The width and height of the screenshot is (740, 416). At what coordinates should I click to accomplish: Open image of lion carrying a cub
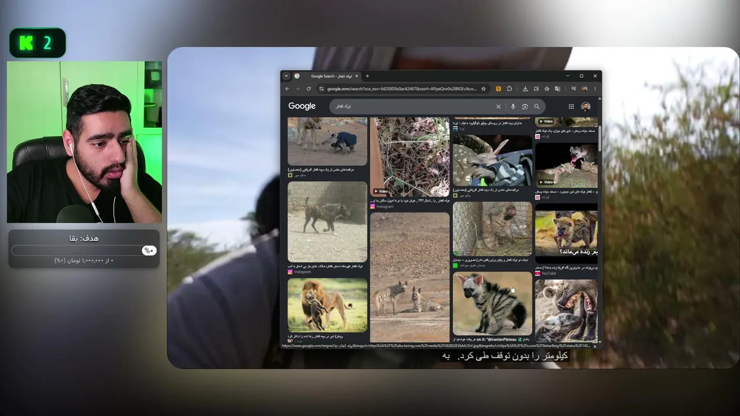click(x=327, y=305)
